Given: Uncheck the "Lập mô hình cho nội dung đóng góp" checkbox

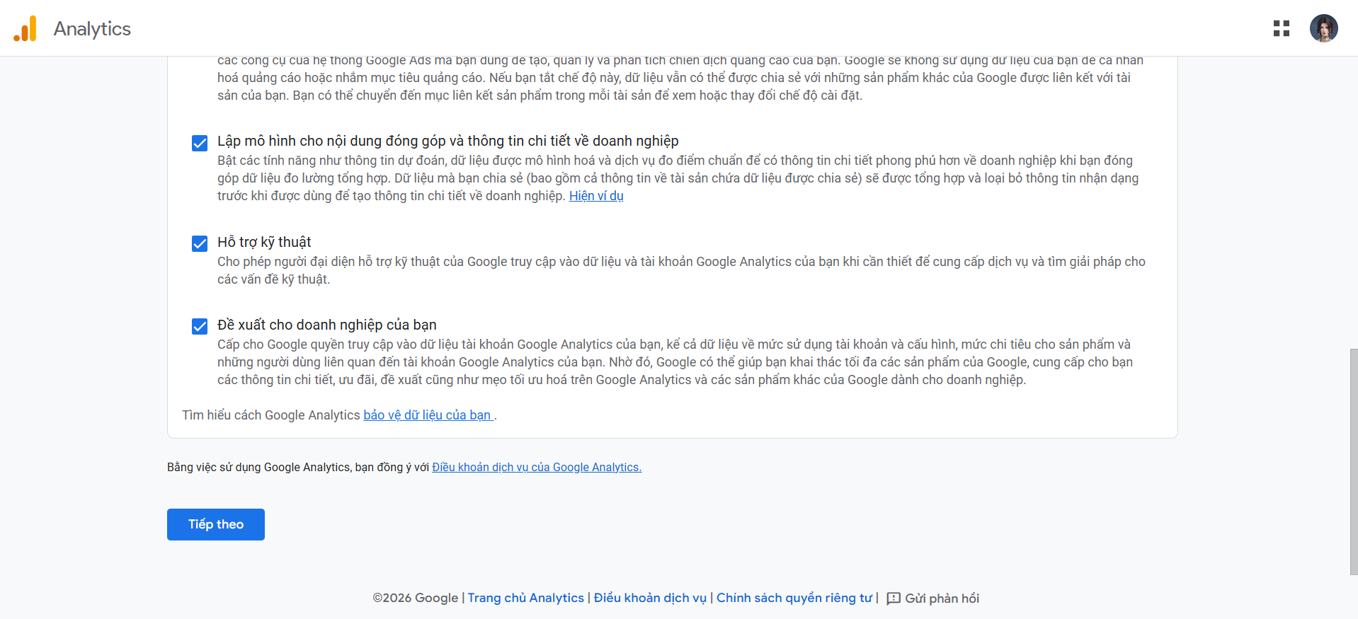Looking at the screenshot, I should [200, 143].
